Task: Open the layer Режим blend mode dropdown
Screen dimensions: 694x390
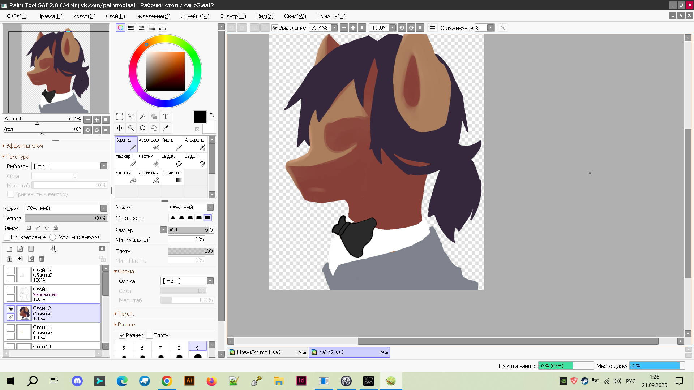Action: point(67,208)
